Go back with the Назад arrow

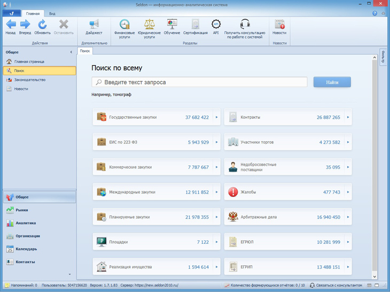point(11,27)
